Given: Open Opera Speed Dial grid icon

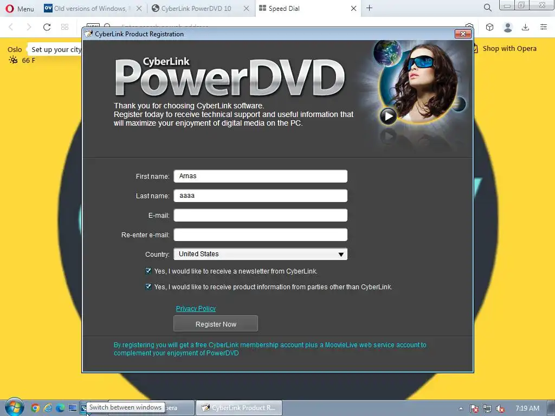Looking at the screenshot, I should 65,27.
